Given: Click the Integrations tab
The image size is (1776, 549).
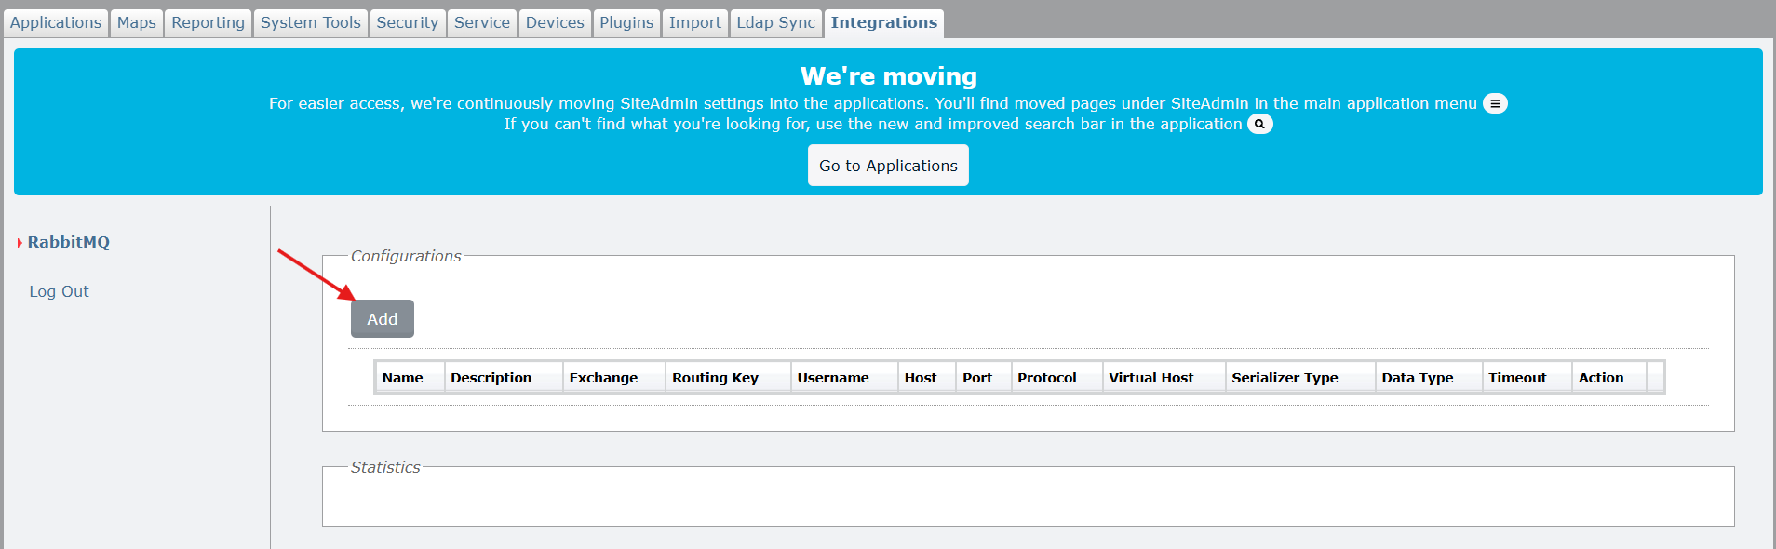Looking at the screenshot, I should pyautogui.click(x=884, y=23).
